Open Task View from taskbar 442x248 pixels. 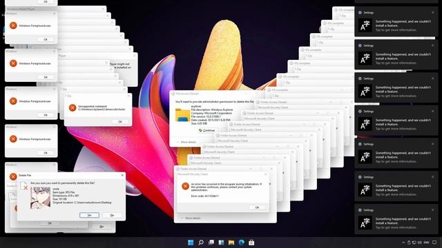[x=211, y=242]
